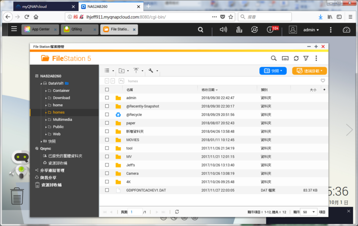The image size is (358, 226).
Task: Click the orange remote mount button
Action: (x=309, y=71)
